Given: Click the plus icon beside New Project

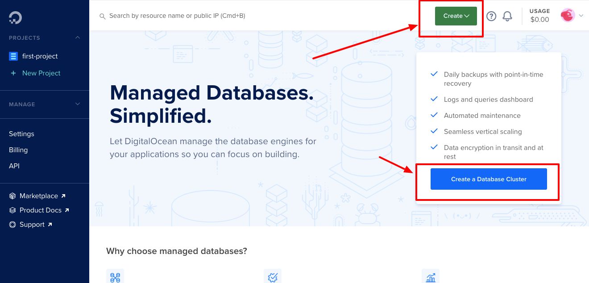Looking at the screenshot, I should [13, 73].
